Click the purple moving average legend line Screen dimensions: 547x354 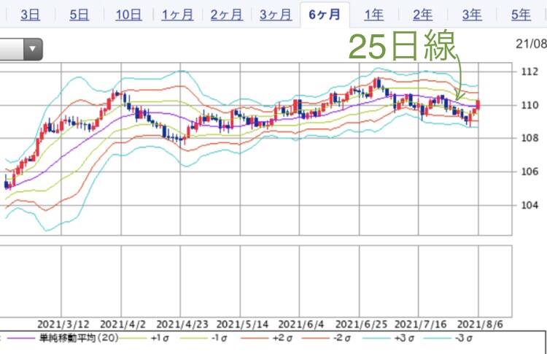22,338
